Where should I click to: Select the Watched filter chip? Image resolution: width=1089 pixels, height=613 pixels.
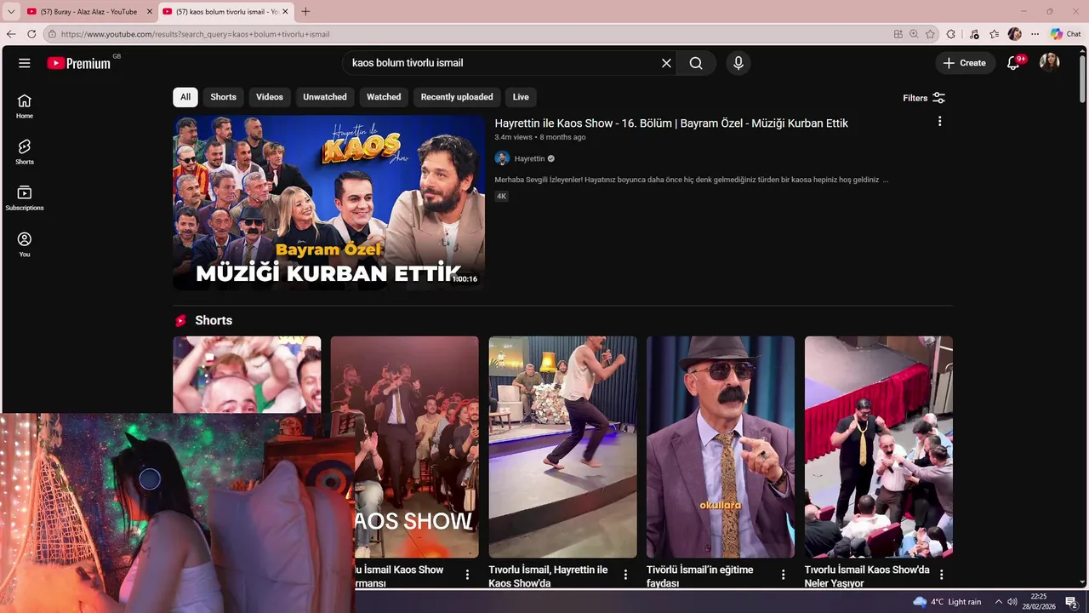384,97
